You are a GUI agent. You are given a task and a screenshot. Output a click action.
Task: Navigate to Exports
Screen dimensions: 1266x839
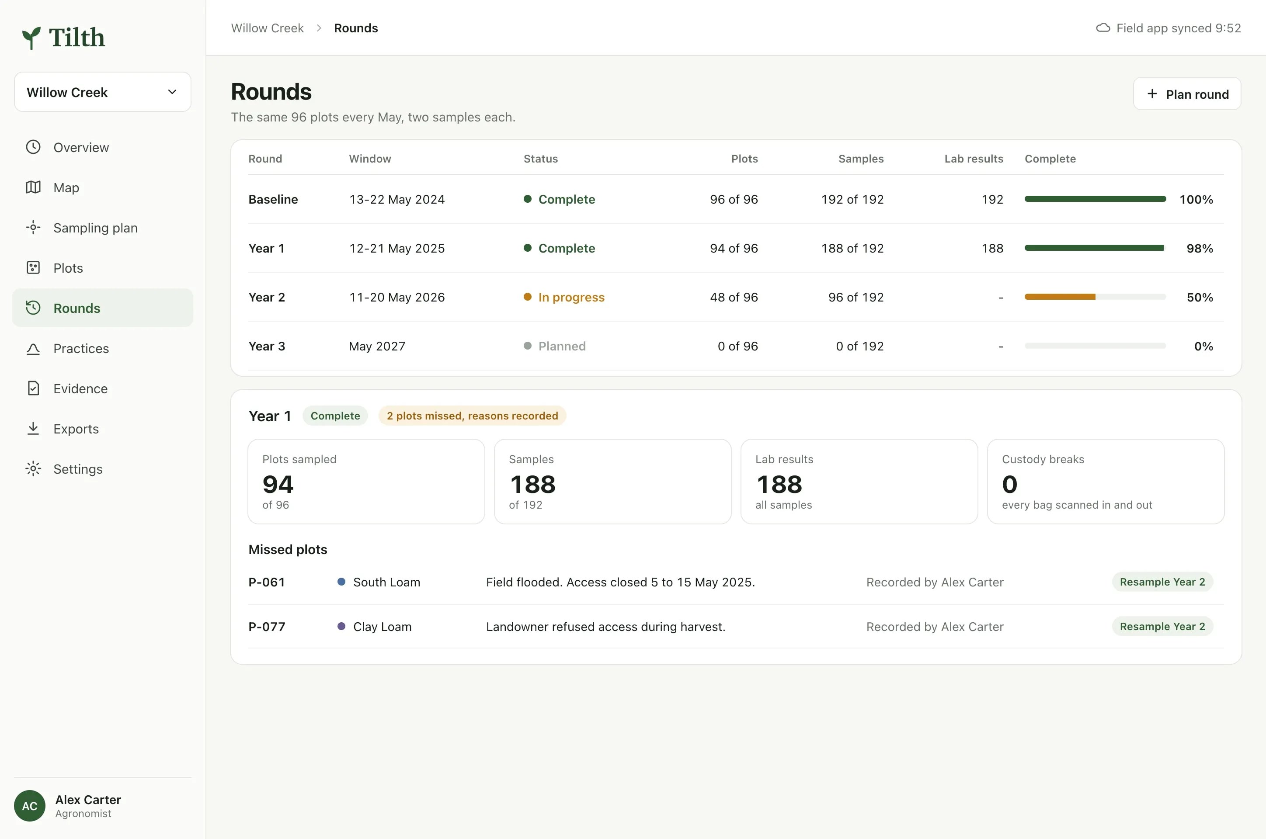(103, 429)
